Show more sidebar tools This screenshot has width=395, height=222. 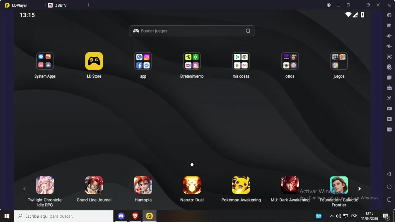pos(389,129)
